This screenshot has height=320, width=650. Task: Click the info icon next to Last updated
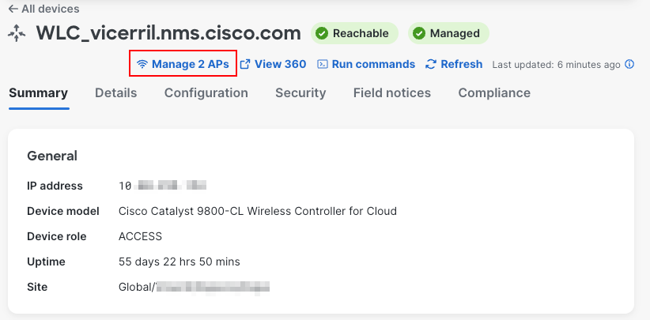coord(629,64)
